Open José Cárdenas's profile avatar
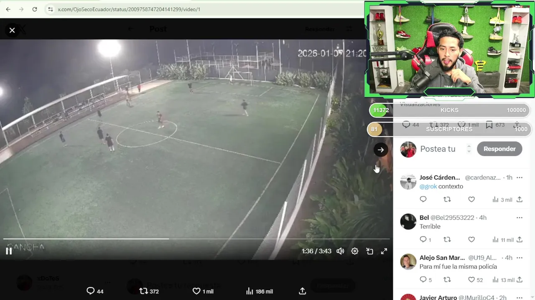 [408, 182]
